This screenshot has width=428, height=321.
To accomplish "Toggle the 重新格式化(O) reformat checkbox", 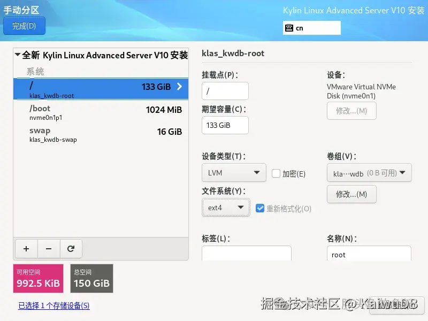I will 260,208.
